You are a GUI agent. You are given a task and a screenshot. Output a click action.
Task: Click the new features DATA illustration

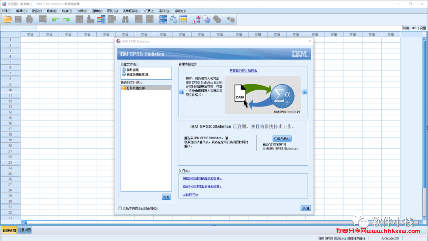[263, 95]
